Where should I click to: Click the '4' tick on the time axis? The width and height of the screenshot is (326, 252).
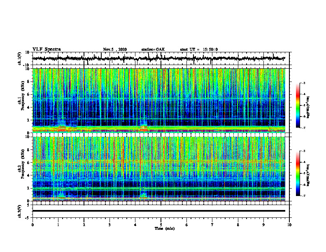click(x=135, y=225)
